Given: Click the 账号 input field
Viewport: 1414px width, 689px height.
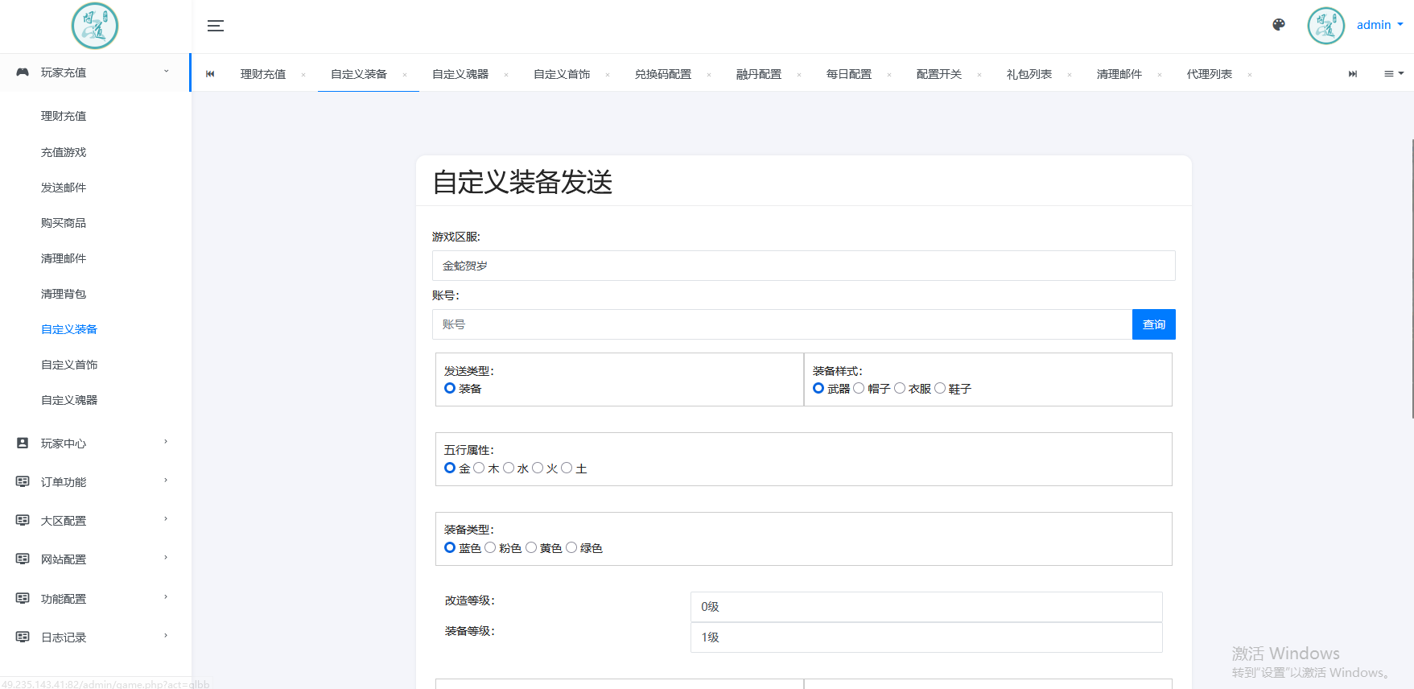Looking at the screenshot, I should click(781, 324).
